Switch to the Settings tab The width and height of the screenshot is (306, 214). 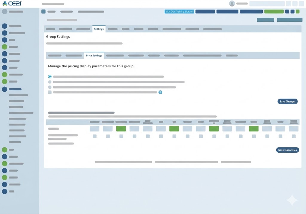(99, 29)
